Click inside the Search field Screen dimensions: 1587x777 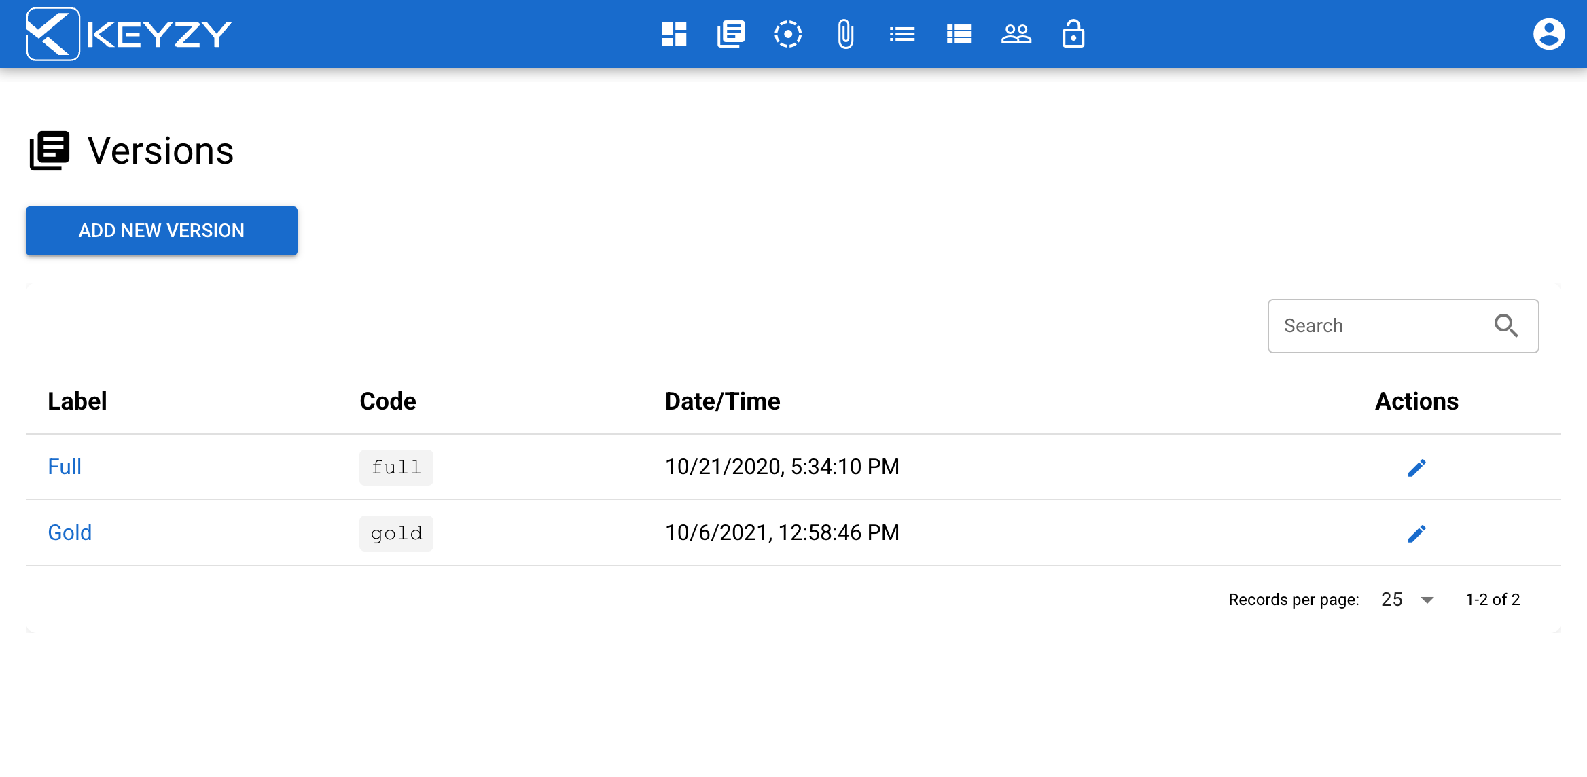(x=1372, y=326)
